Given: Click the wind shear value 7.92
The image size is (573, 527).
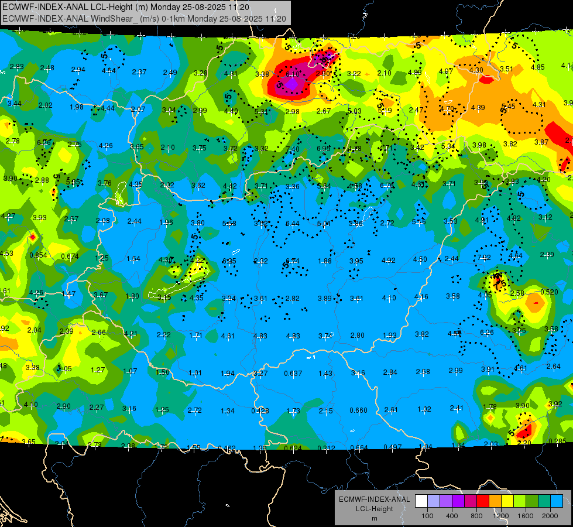Looking at the screenshot, I should click(x=484, y=258).
